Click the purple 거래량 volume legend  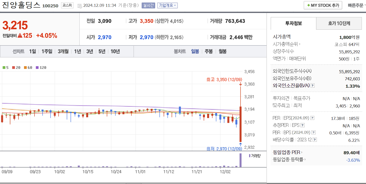click(255, 156)
